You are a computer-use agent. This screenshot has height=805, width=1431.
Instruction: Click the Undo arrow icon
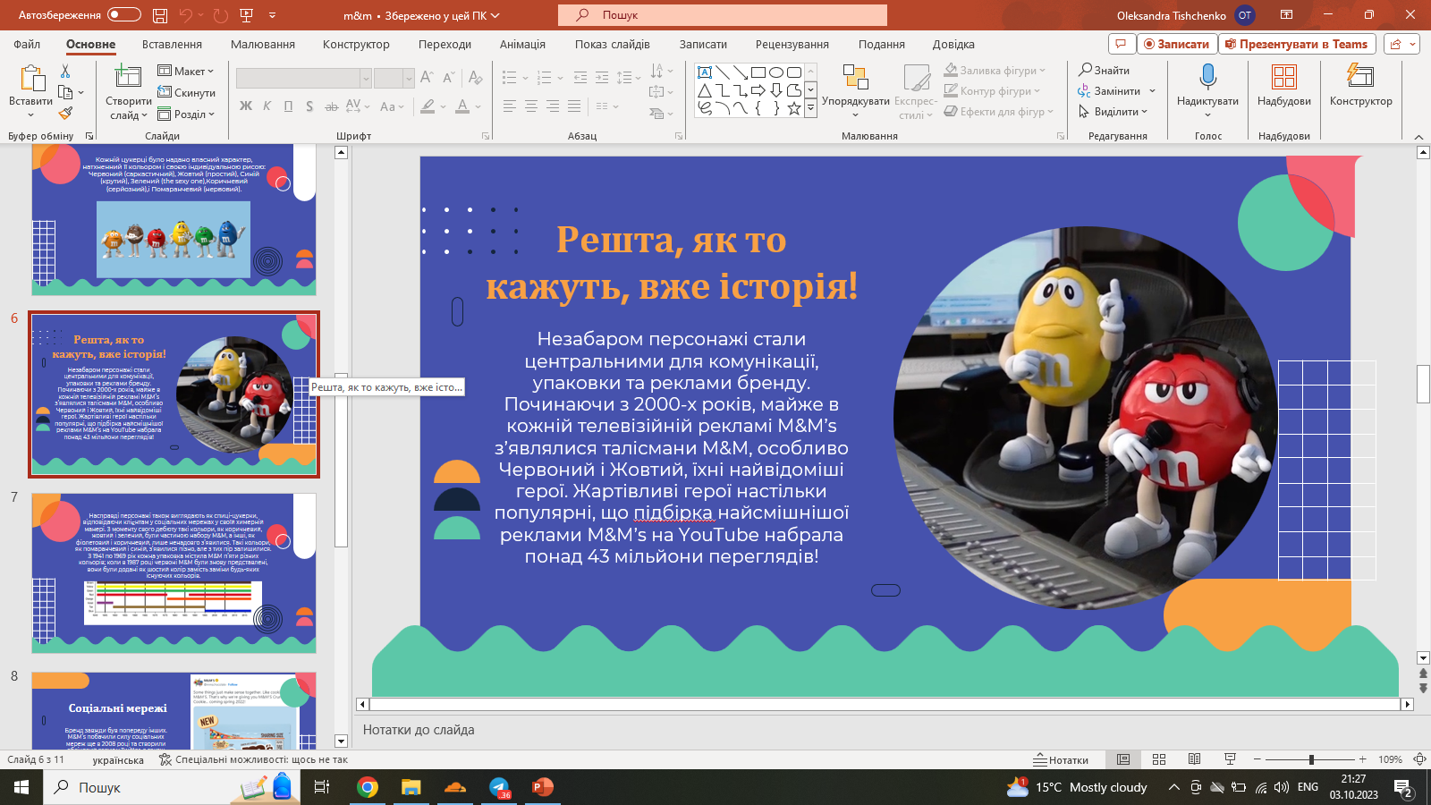[x=186, y=15]
